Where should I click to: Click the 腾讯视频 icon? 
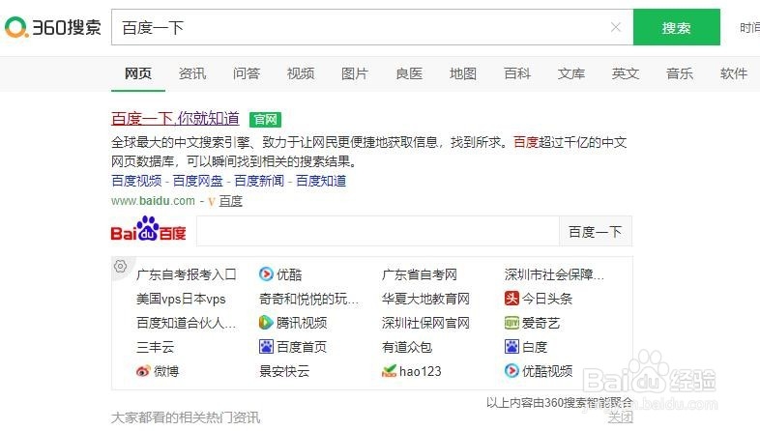pyautogui.click(x=266, y=323)
